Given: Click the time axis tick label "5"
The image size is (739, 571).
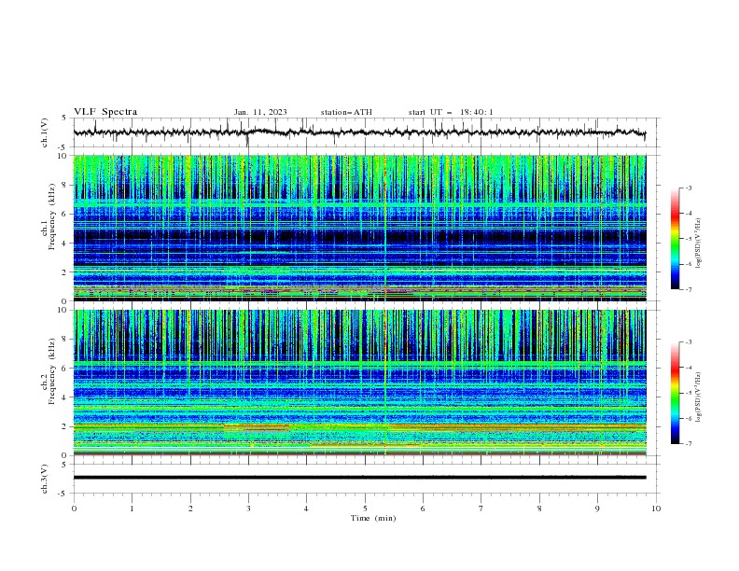Looking at the screenshot, I should (365, 508).
